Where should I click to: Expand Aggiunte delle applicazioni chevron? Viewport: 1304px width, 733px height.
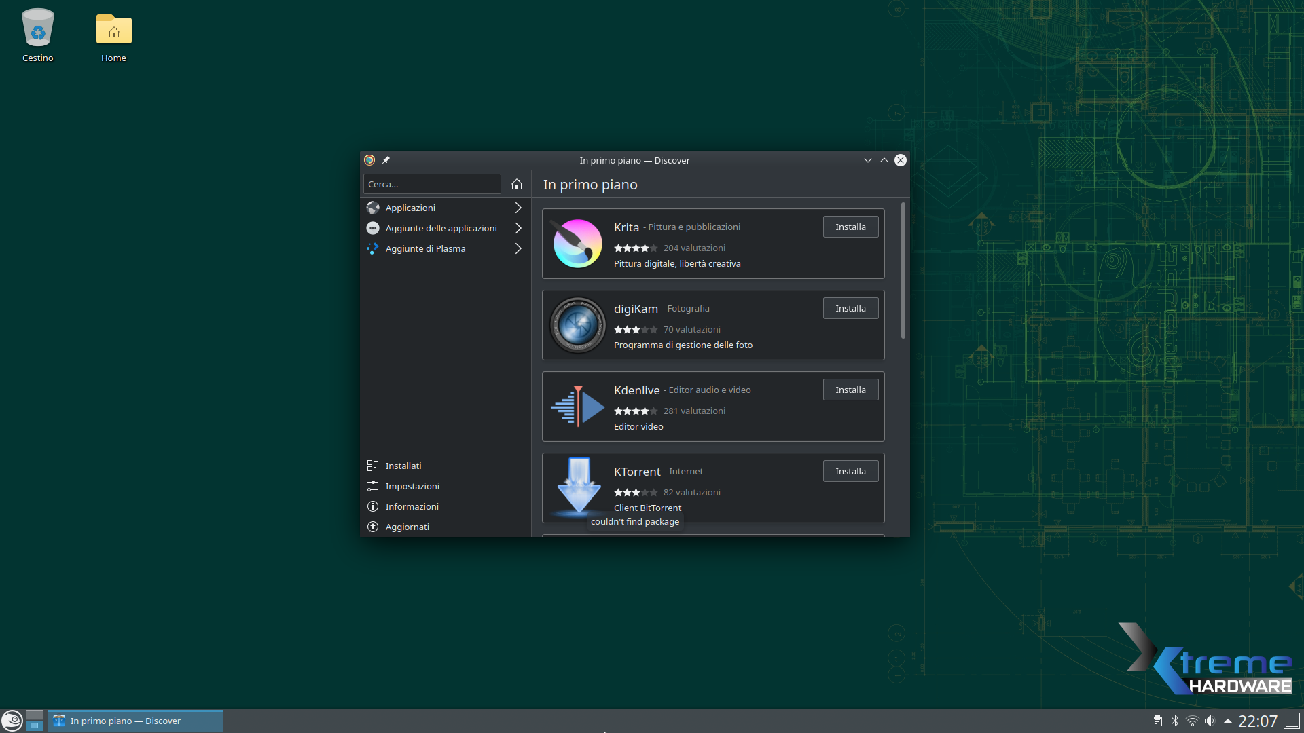(518, 228)
